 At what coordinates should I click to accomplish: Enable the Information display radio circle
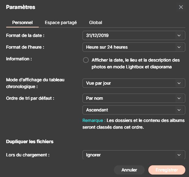click(x=86, y=60)
